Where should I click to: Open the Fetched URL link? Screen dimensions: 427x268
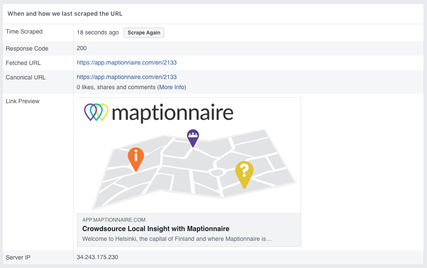pyautogui.click(x=127, y=62)
